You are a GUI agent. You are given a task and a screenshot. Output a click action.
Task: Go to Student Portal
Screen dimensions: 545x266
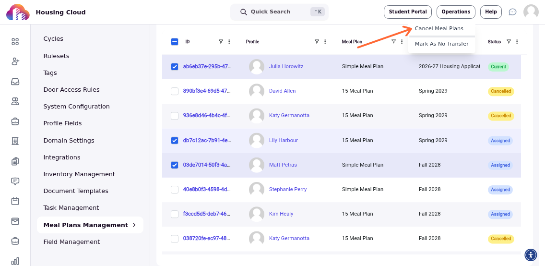click(408, 12)
